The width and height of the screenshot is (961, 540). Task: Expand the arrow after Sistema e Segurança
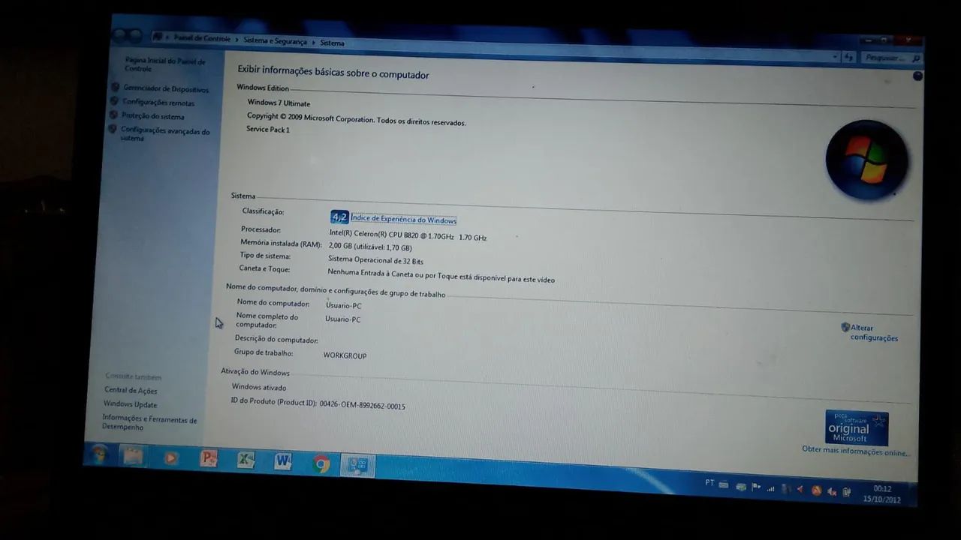(x=313, y=42)
